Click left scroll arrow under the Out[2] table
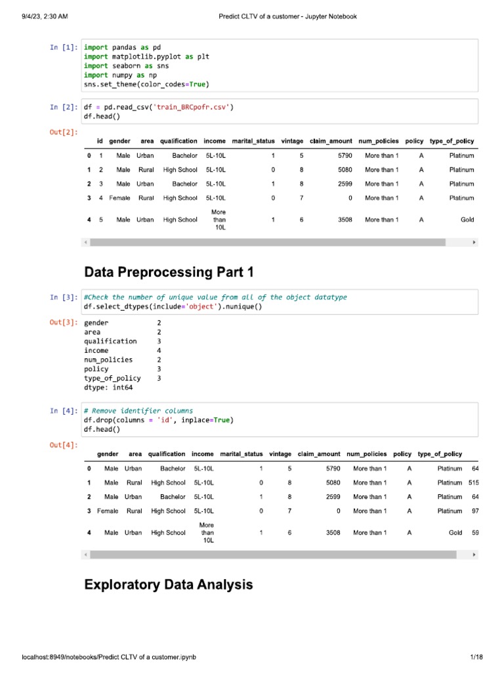The height and width of the screenshot is (673, 504). [85, 243]
